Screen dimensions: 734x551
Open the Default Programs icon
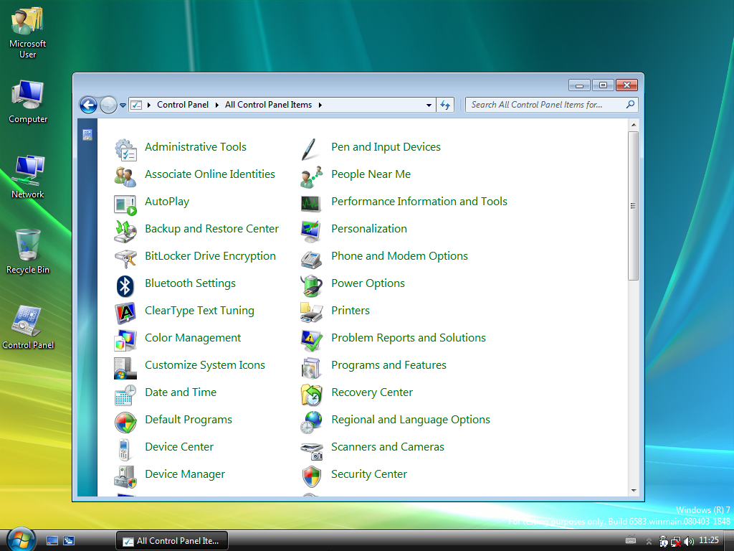click(x=125, y=422)
